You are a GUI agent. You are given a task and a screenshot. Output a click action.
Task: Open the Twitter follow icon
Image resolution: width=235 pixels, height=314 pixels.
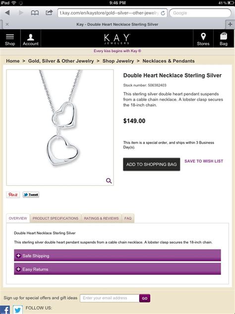coord(18,310)
